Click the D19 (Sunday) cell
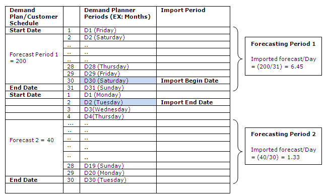The width and height of the screenshot is (327, 196). [118, 166]
